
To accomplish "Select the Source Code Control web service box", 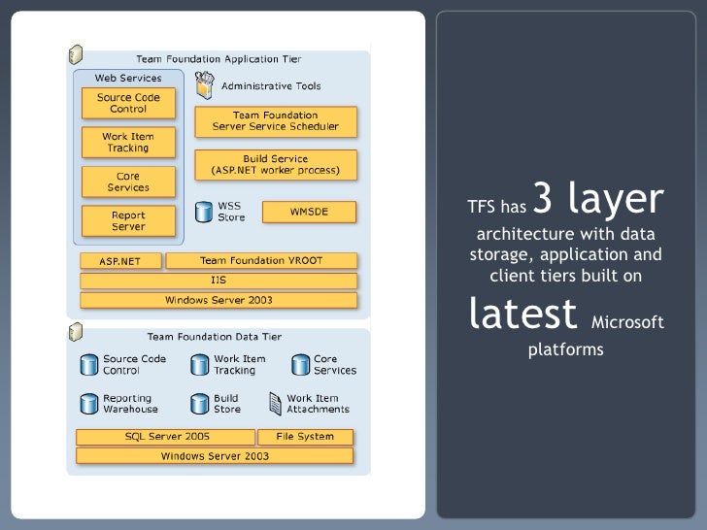I will (x=128, y=103).
